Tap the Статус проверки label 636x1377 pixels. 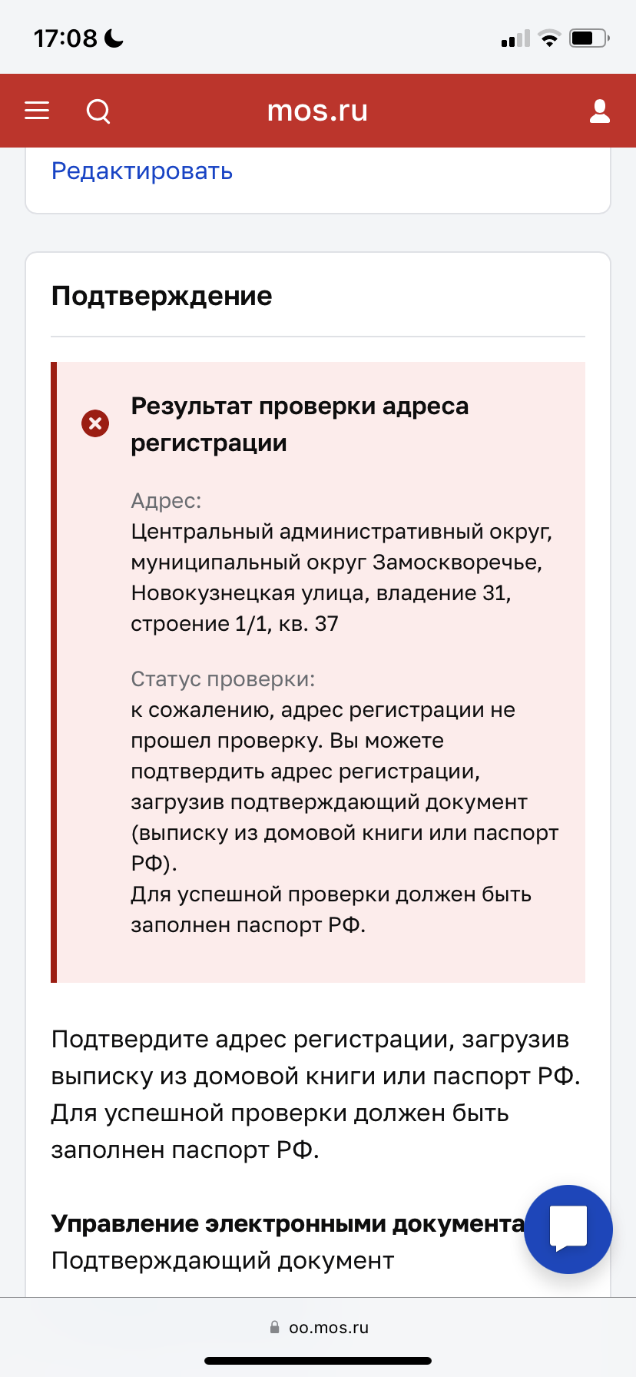click(x=223, y=679)
